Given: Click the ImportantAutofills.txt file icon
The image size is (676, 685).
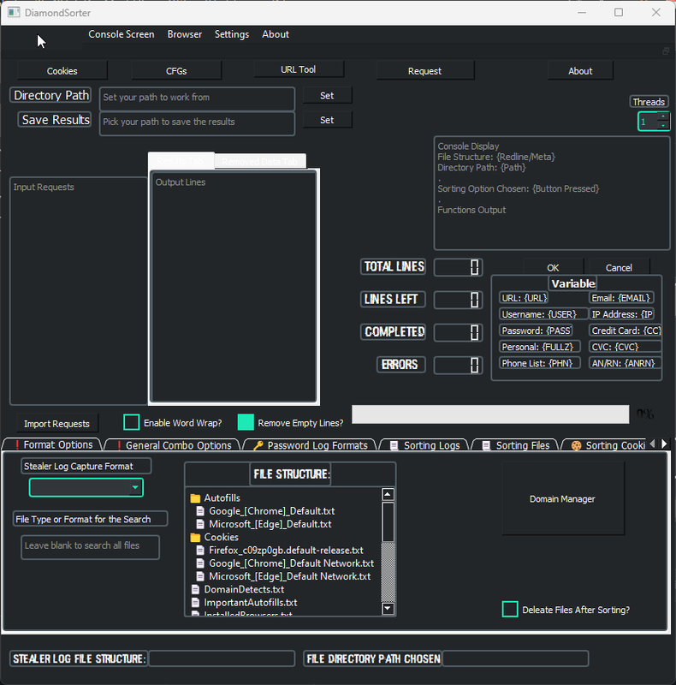Looking at the screenshot, I should pos(196,603).
